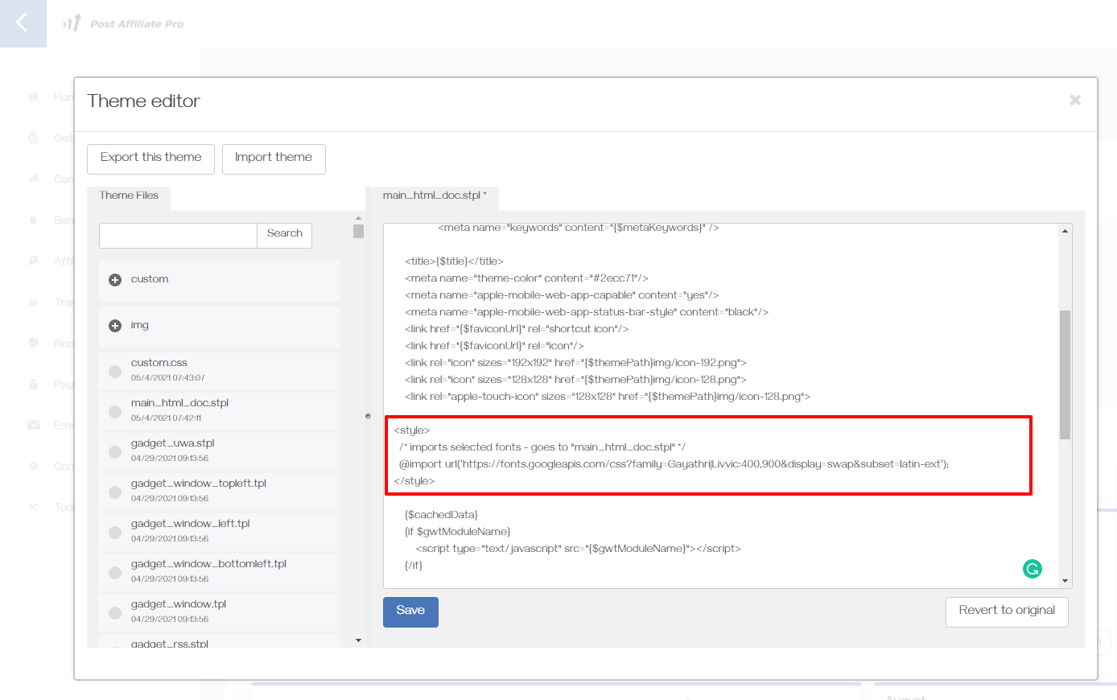This screenshot has width=1117, height=700.
Task: Click the back arrow icon in the header
Action: click(23, 23)
